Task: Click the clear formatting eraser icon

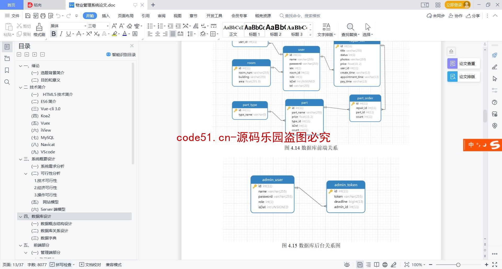Action: [129, 26]
